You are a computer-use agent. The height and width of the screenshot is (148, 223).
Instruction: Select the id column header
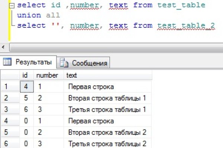25,75
